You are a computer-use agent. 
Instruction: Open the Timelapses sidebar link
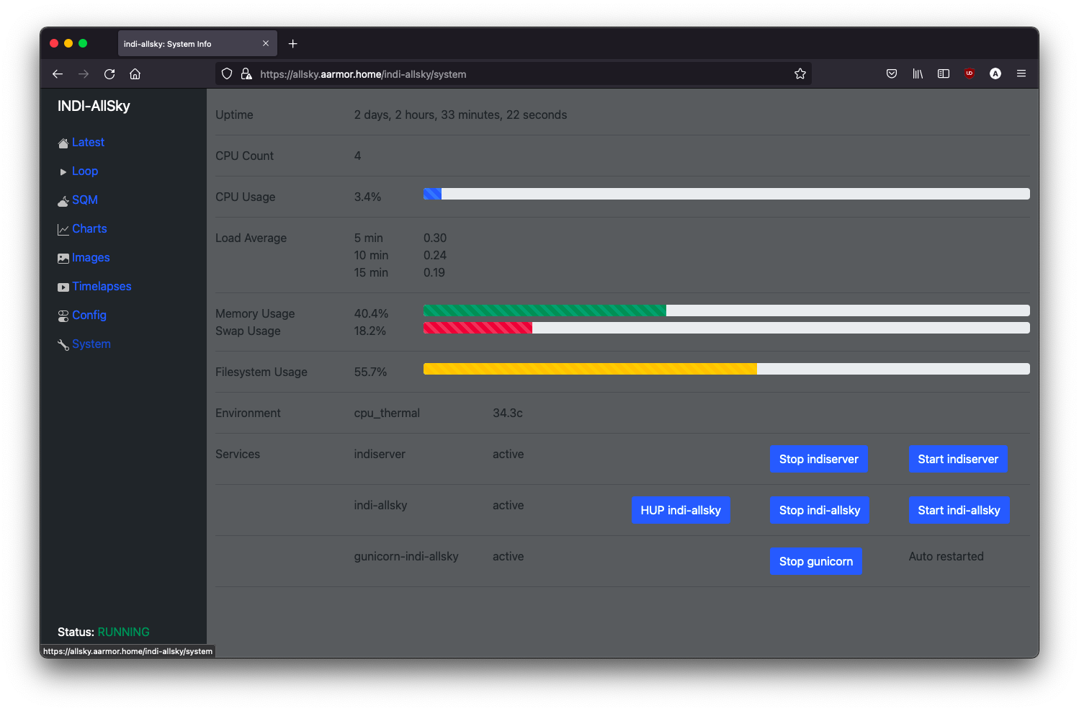(x=102, y=287)
